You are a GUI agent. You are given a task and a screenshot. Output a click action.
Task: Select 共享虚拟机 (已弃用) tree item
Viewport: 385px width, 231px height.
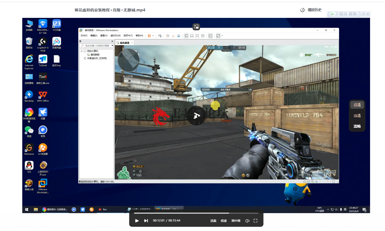click(x=95, y=58)
